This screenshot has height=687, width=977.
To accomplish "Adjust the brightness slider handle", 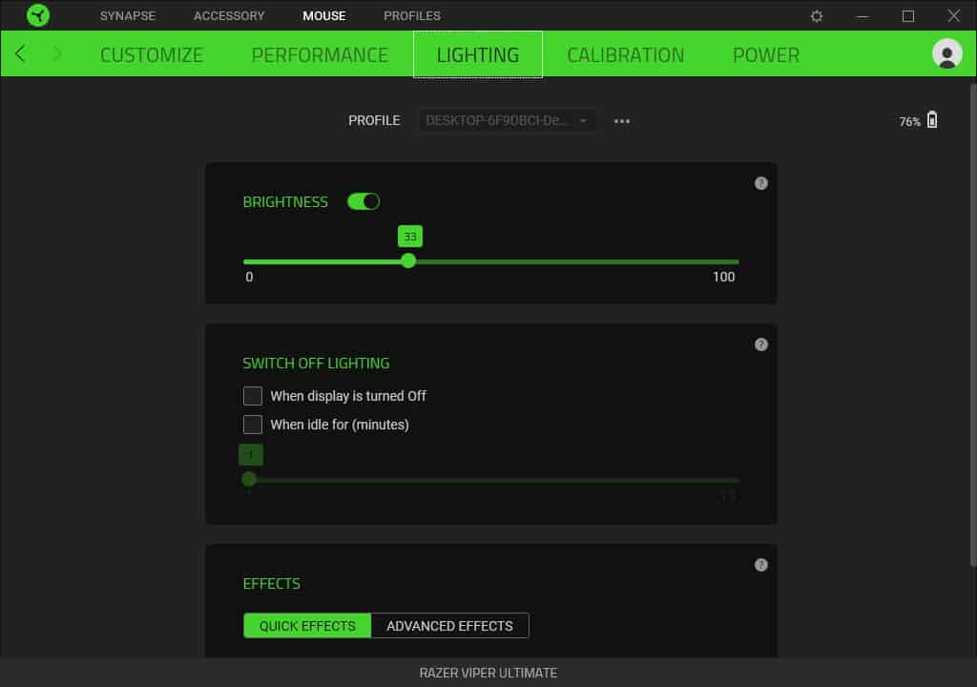I will pos(408,260).
